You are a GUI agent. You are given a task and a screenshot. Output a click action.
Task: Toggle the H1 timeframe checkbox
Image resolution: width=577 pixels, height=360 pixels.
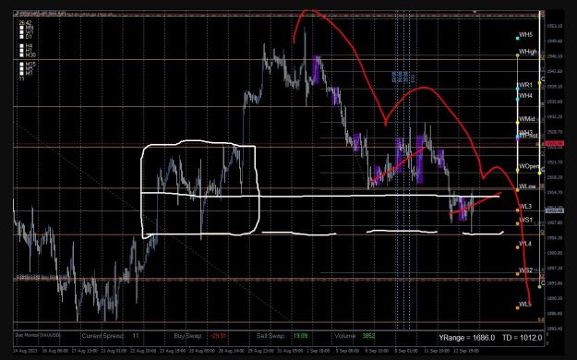pos(22,51)
